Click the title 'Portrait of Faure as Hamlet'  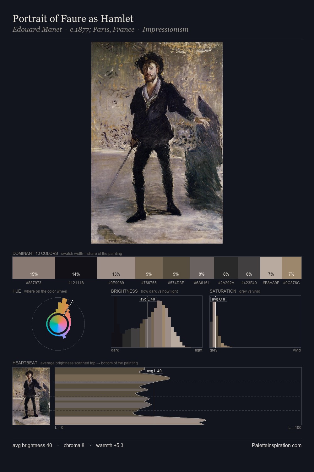point(73,19)
